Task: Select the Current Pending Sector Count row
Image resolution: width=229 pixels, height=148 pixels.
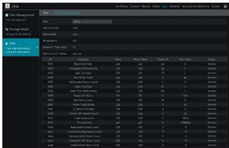Action: [x=134, y=132]
